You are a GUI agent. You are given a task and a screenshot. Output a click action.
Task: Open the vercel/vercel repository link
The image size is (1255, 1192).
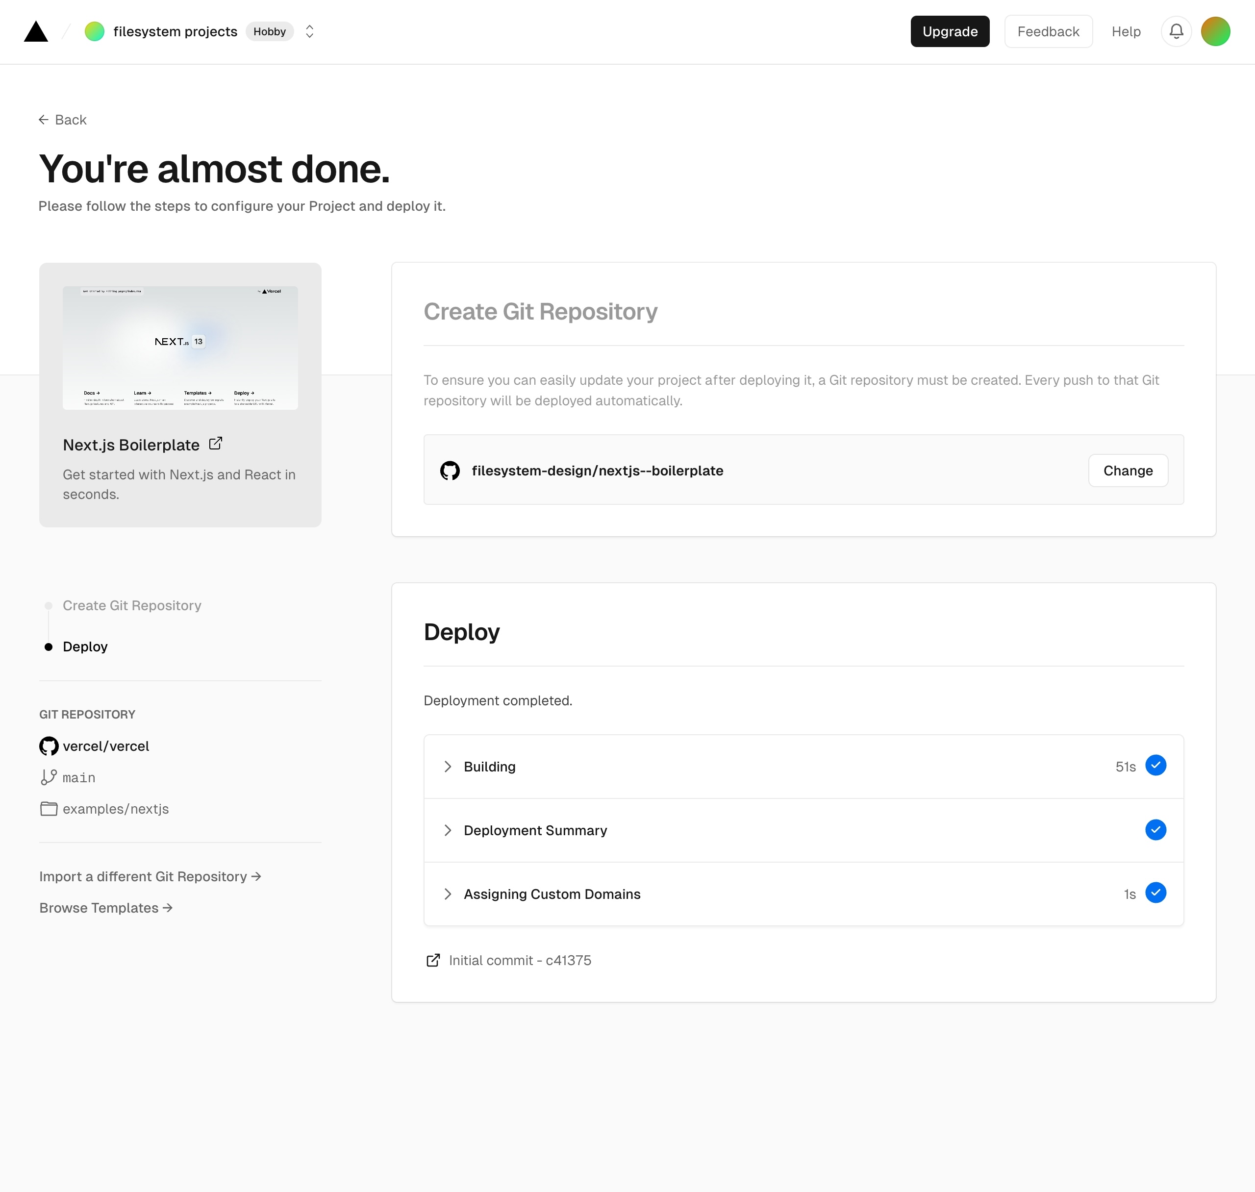pos(105,746)
